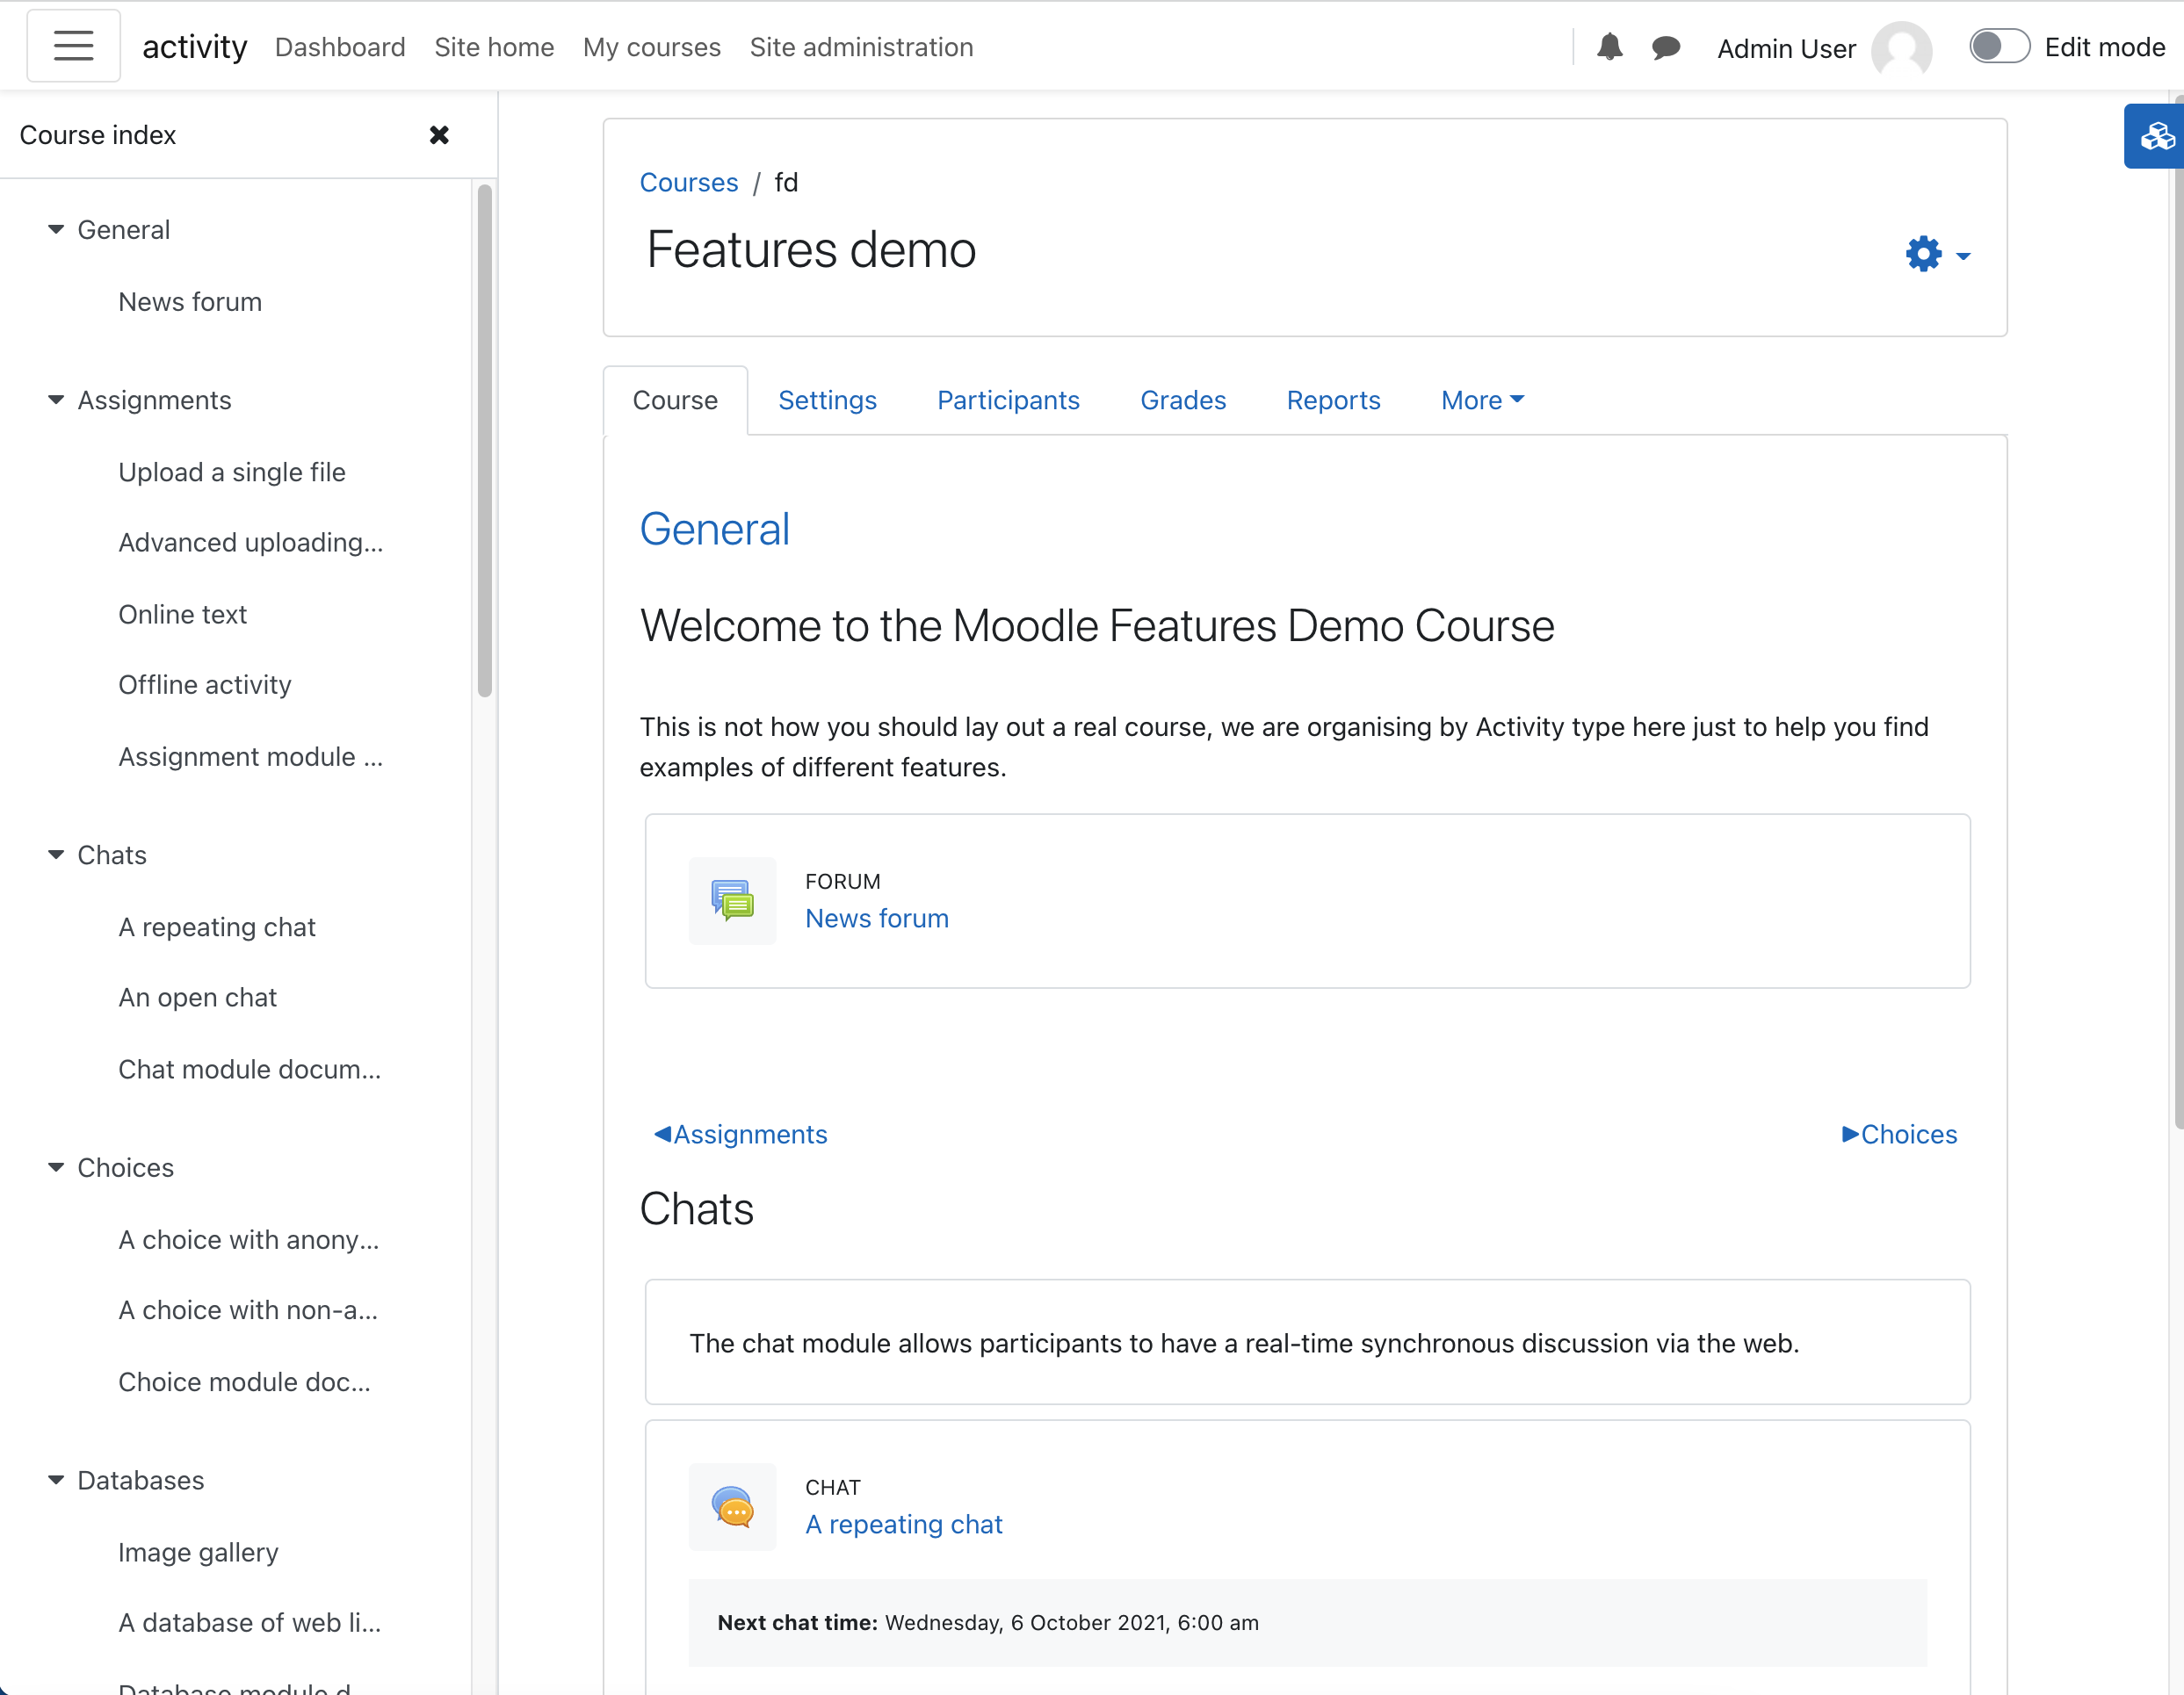Click the Admin User avatar
Image resolution: width=2184 pixels, height=1695 pixels.
point(1900,48)
